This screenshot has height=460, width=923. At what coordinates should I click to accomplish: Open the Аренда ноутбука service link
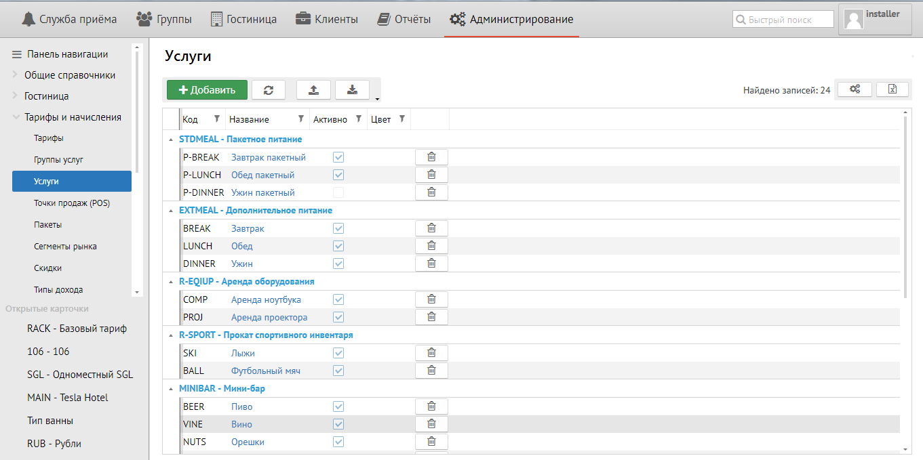pyautogui.click(x=266, y=299)
